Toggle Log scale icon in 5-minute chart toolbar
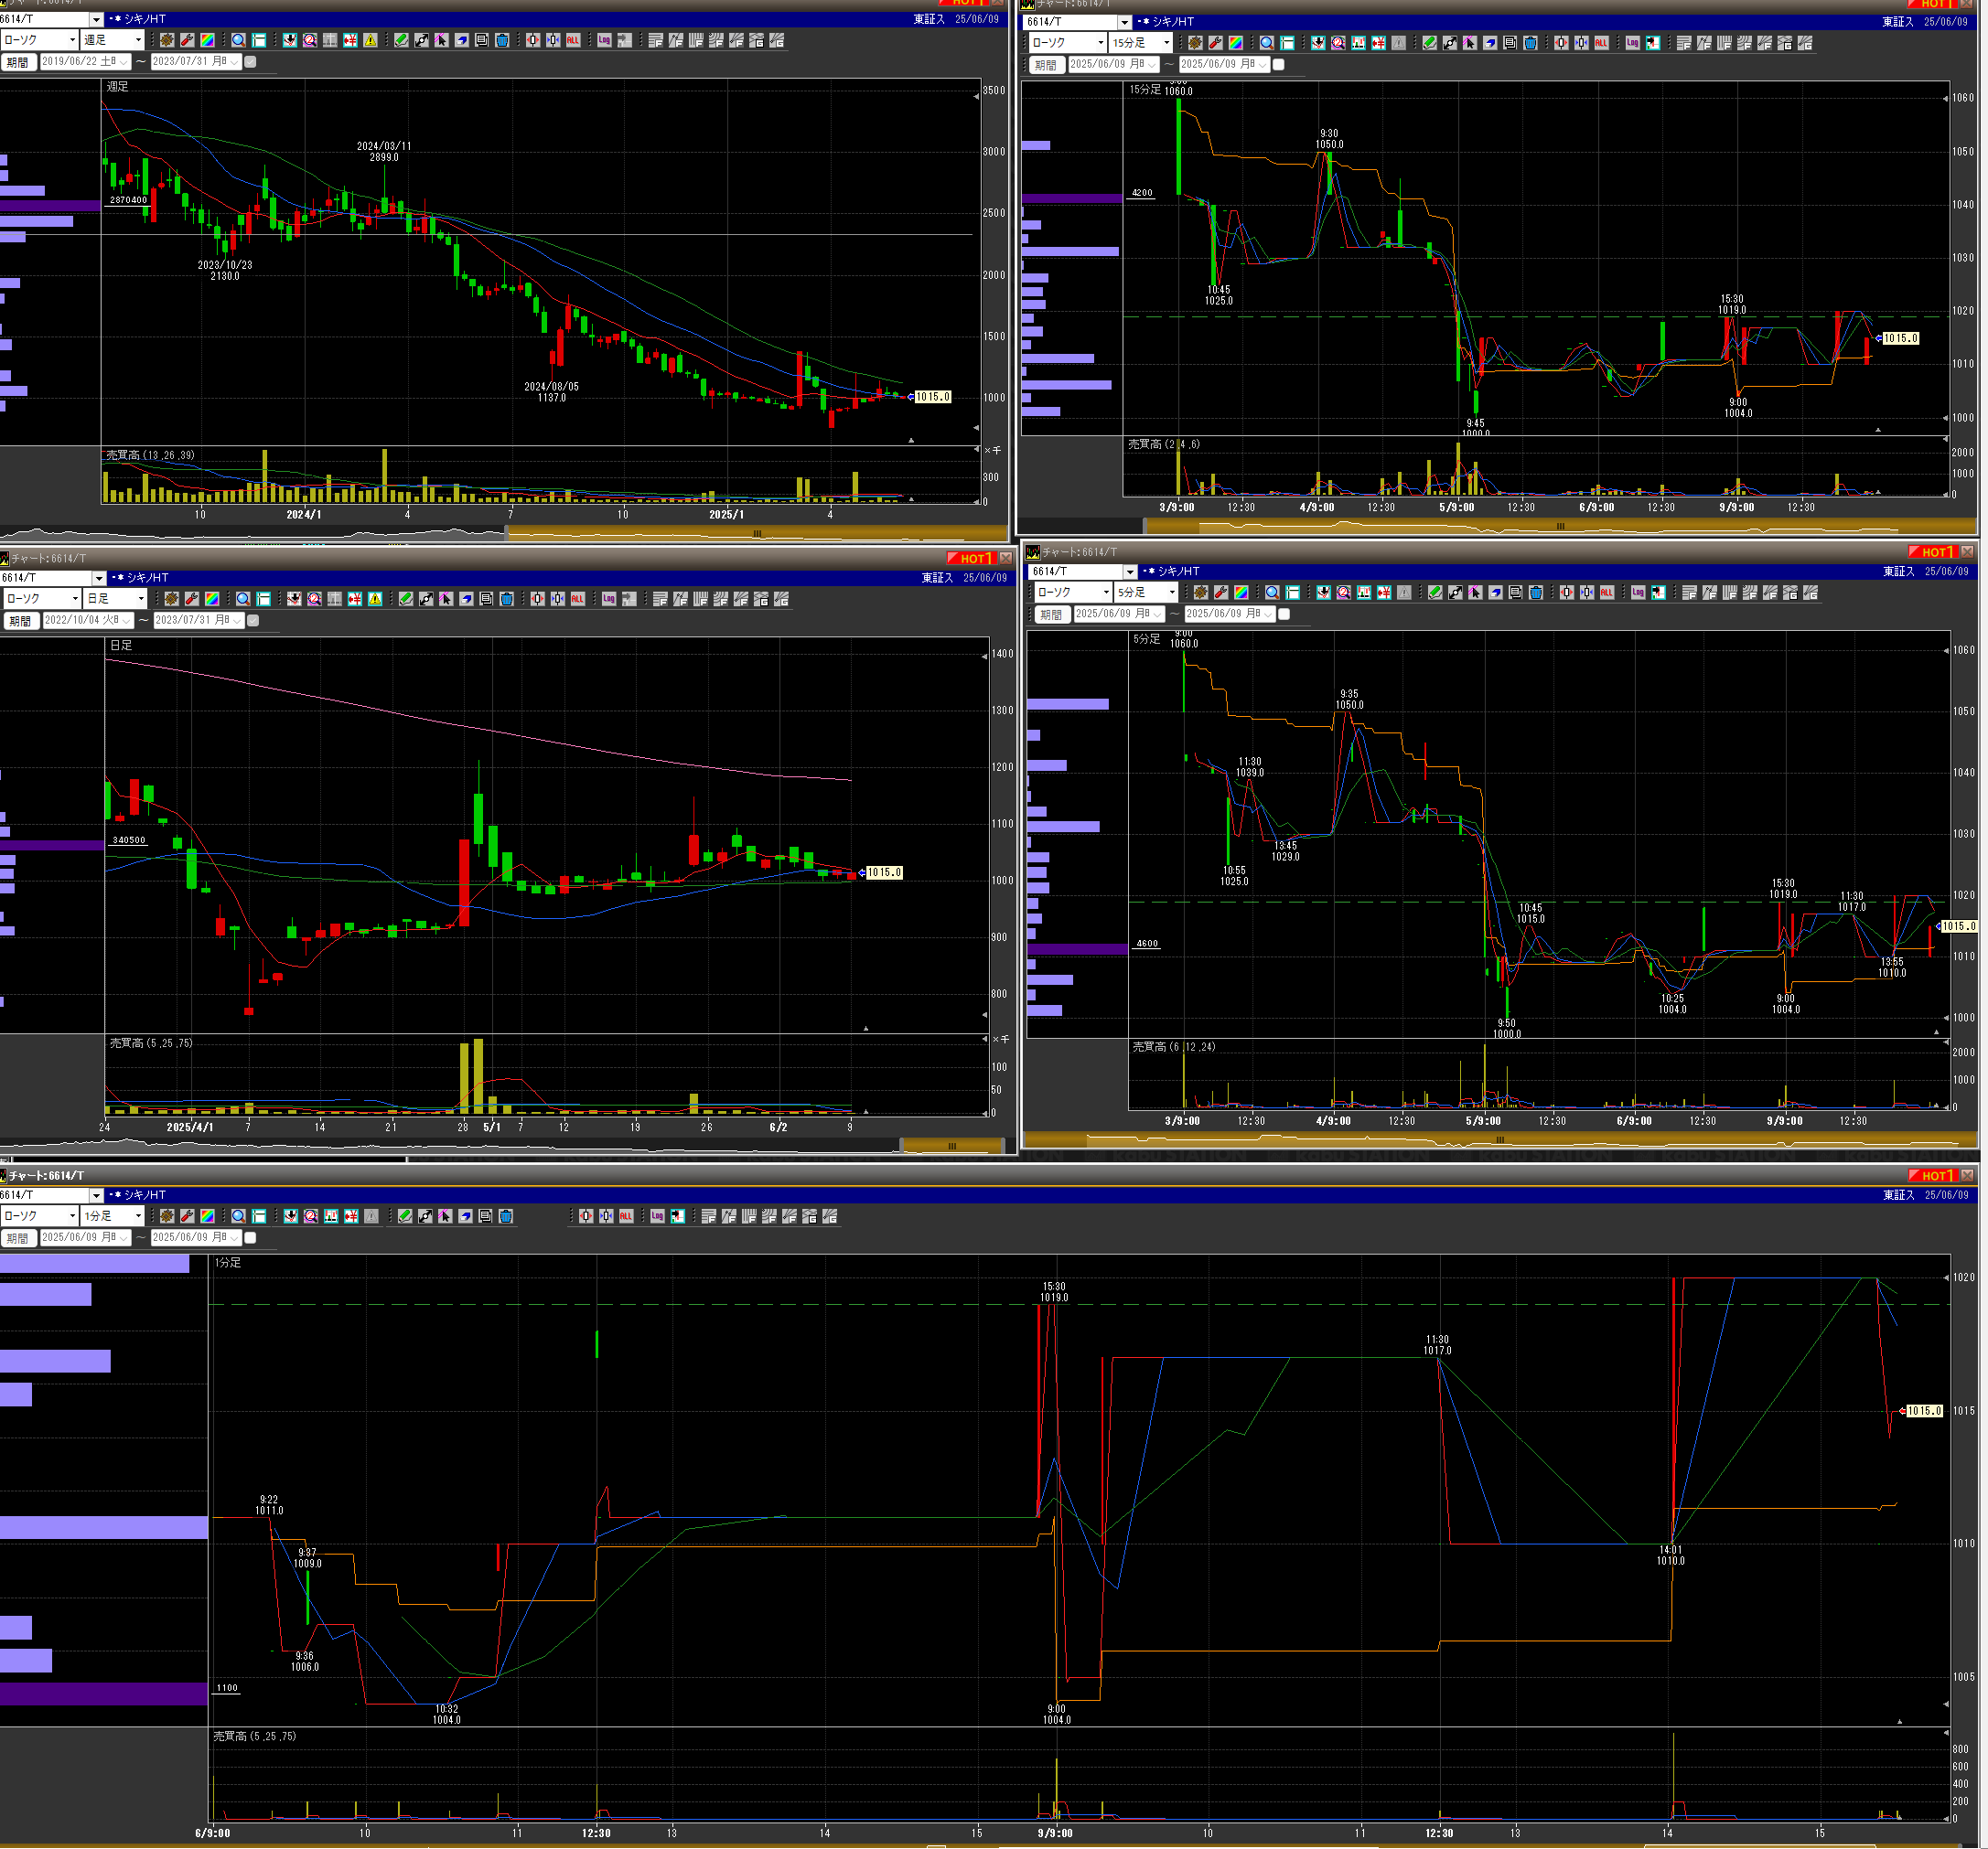The width and height of the screenshot is (1988, 1849). 1638,593
